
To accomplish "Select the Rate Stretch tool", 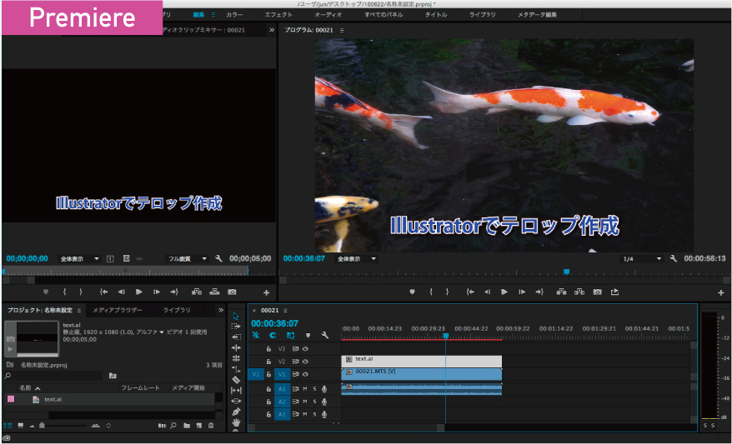I will pyautogui.click(x=236, y=369).
